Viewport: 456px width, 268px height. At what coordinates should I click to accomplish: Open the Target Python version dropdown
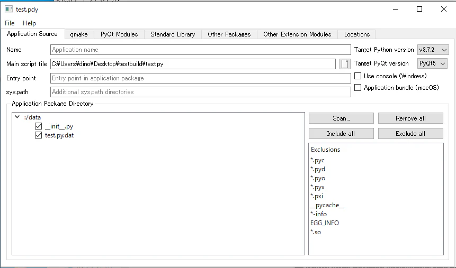click(x=433, y=50)
